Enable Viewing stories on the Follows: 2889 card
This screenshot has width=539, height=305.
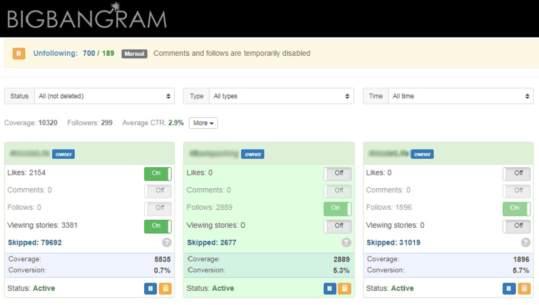pos(337,226)
